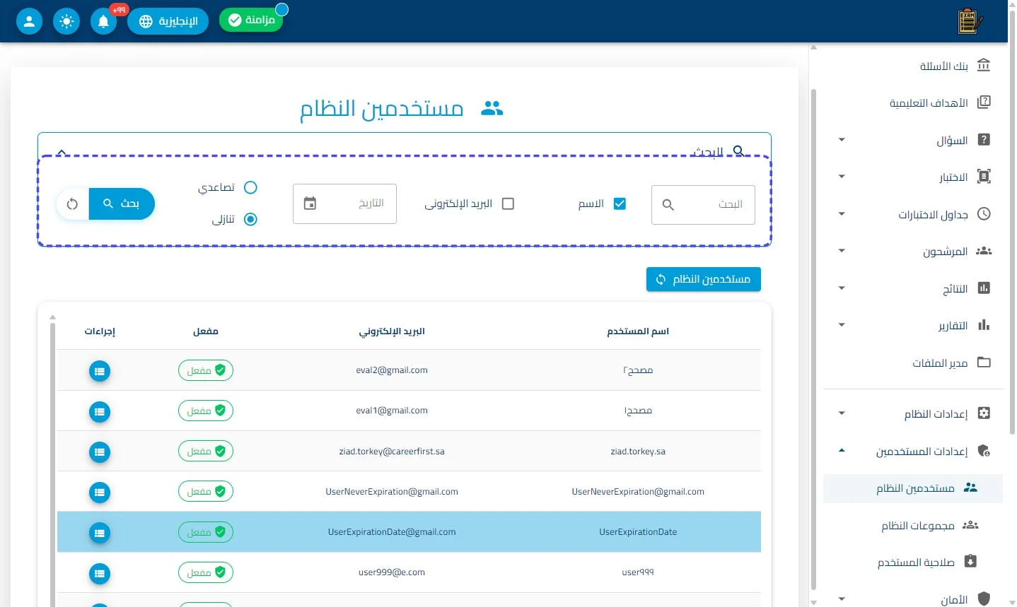Screen dimensions: 1017x607
Task: Switch language with the الإنجليزية button
Action: [x=168, y=21]
